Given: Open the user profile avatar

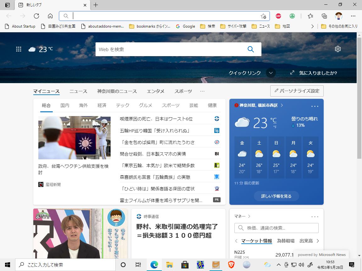Looking at the screenshot, I should point(339,16).
